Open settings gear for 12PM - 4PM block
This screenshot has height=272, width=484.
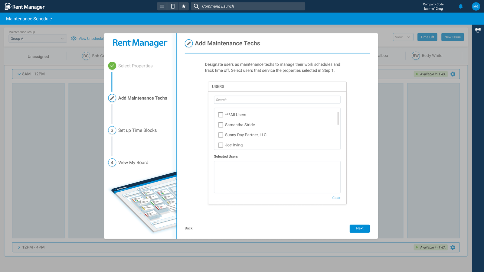(x=453, y=247)
